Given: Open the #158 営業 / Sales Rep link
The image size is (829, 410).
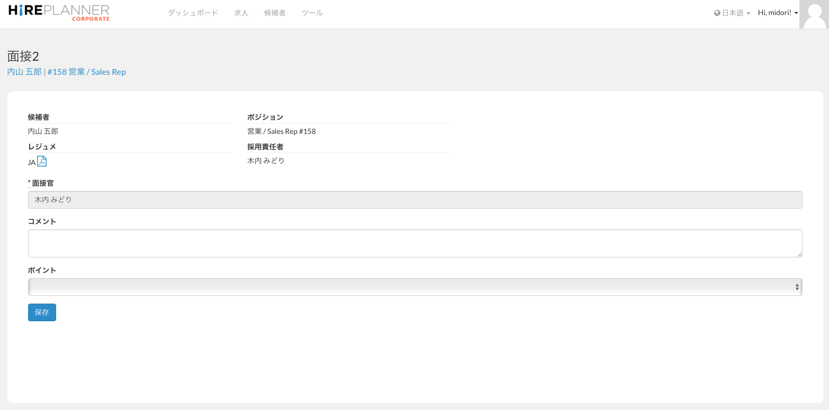Looking at the screenshot, I should click(x=87, y=72).
